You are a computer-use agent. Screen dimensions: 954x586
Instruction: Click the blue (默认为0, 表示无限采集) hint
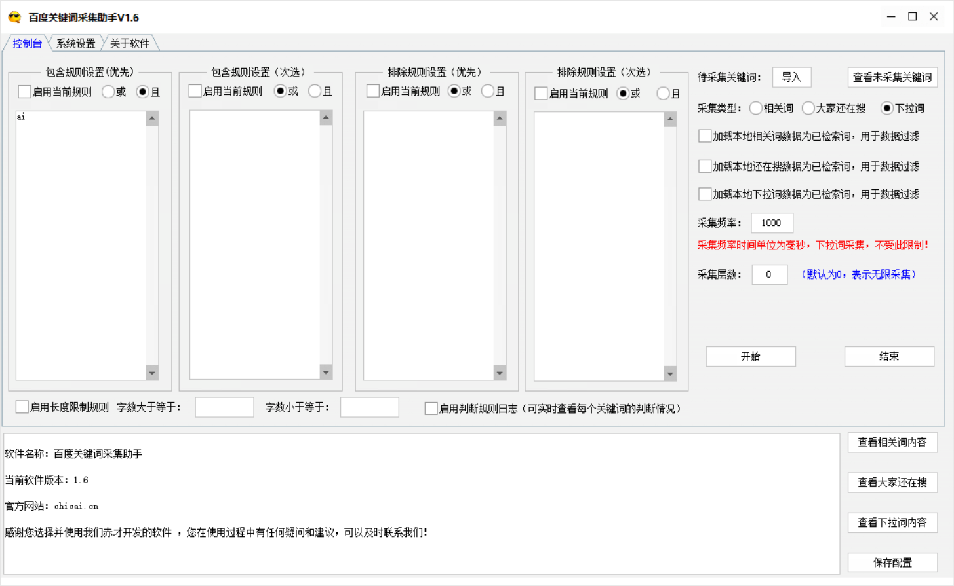[858, 274]
